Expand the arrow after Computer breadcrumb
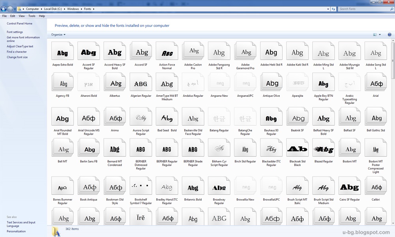This screenshot has height=237, width=395. pyautogui.click(x=41, y=9)
